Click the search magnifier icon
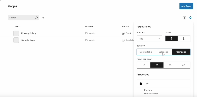The height and width of the screenshot is (97, 197). [36, 18]
